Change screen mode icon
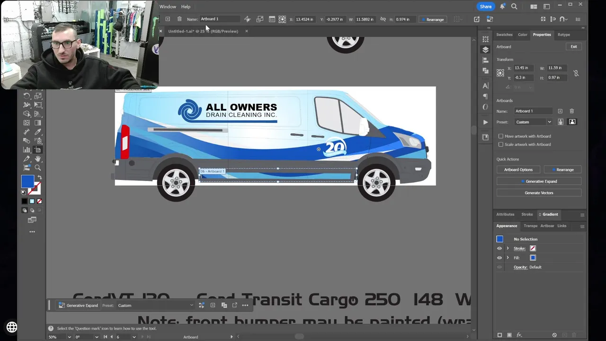606x341 pixels. (x=32, y=220)
